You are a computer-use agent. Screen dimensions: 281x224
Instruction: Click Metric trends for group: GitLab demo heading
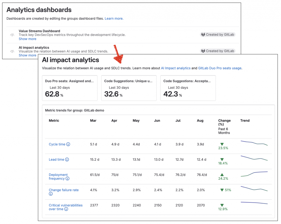click(x=75, y=110)
